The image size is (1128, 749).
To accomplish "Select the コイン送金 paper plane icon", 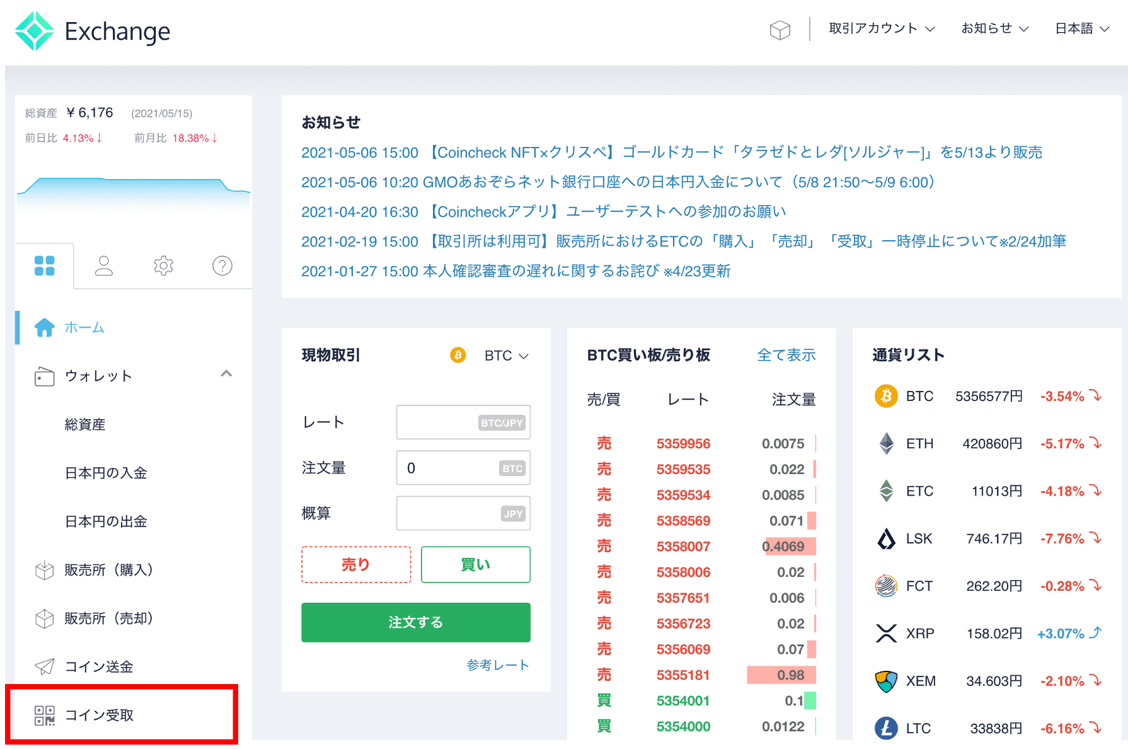I will pyautogui.click(x=43, y=666).
